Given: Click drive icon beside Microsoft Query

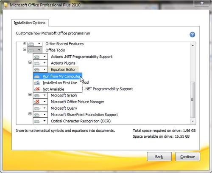Looking at the screenshot, I should pos(37,108).
